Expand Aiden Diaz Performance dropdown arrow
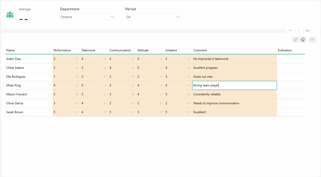The image size is (321, 177). (x=77, y=59)
